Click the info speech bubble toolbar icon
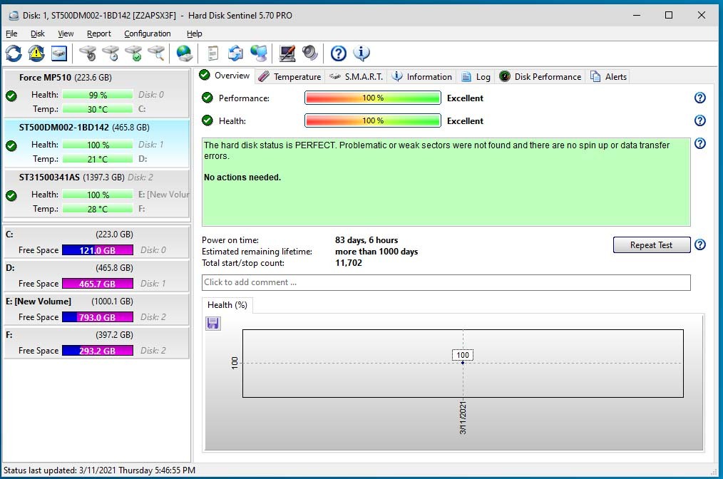The width and height of the screenshot is (723, 479). click(x=361, y=53)
